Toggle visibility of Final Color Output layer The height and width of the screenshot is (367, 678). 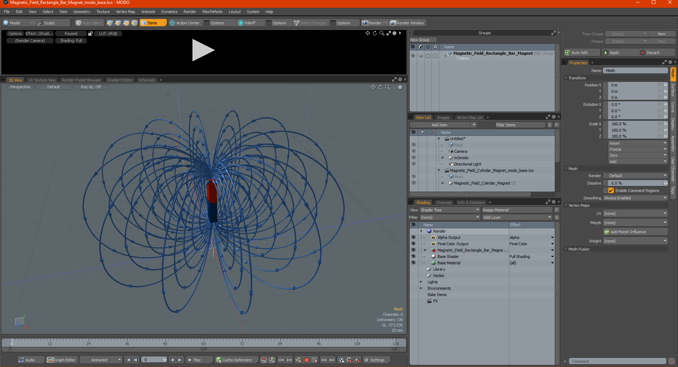[414, 244]
